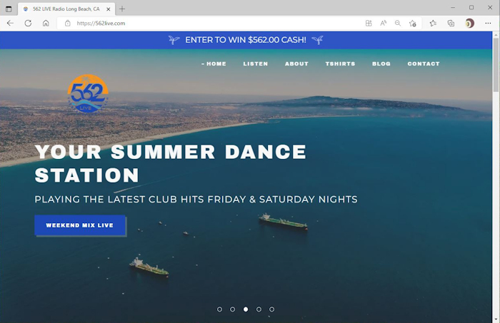The width and height of the screenshot is (500, 323).
Task: Open the LISTEN menu item
Action: click(256, 63)
